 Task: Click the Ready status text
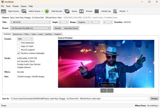click(4, 106)
